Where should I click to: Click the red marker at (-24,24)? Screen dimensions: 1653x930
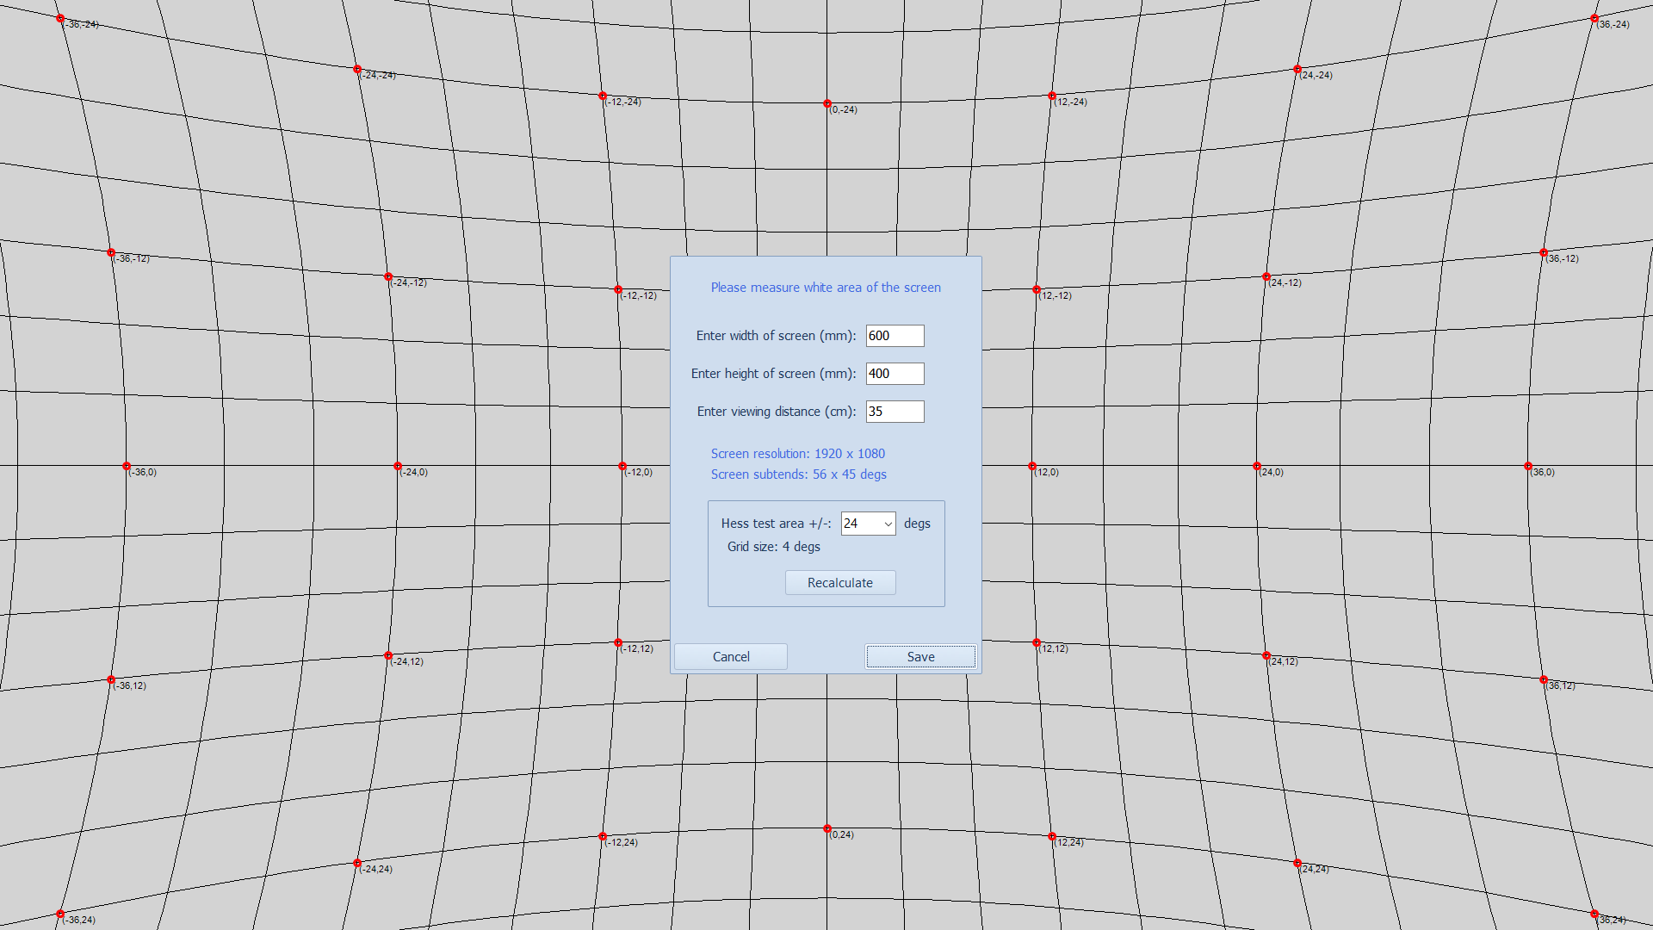[357, 863]
